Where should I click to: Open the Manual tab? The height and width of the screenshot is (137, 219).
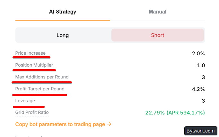pyautogui.click(x=157, y=12)
